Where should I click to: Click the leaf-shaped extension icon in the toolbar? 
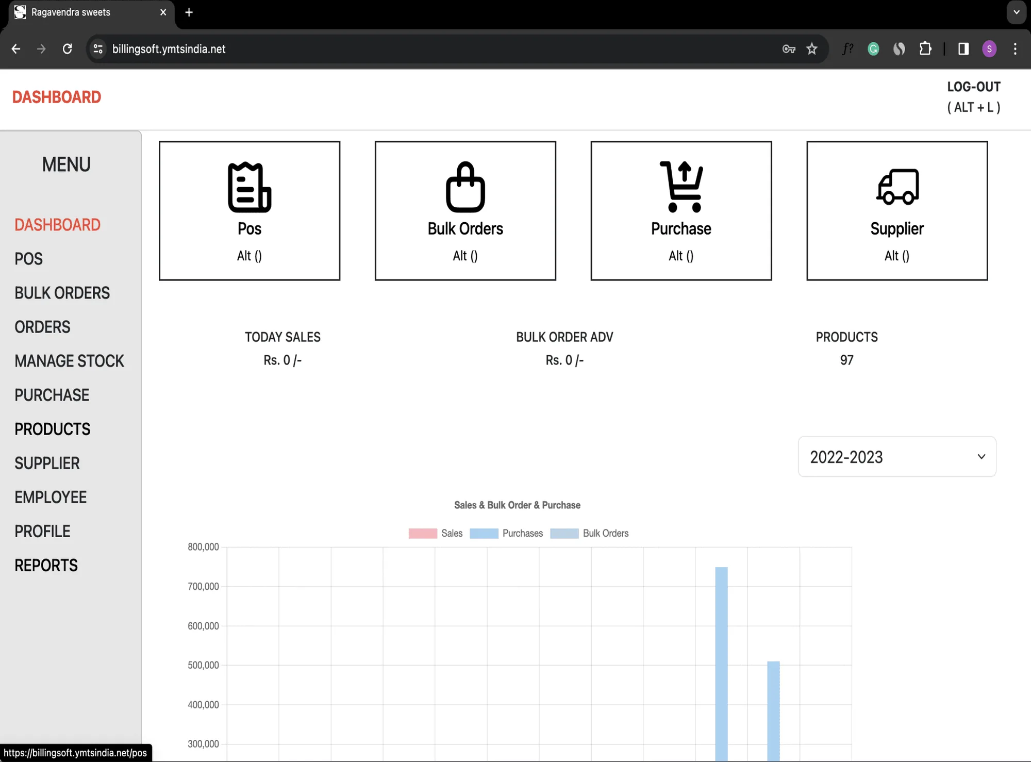tap(899, 49)
